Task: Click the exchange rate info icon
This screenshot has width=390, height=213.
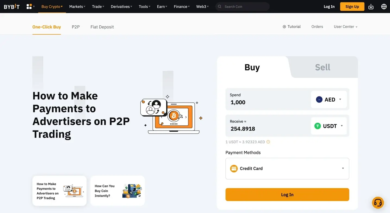Action: (268, 142)
